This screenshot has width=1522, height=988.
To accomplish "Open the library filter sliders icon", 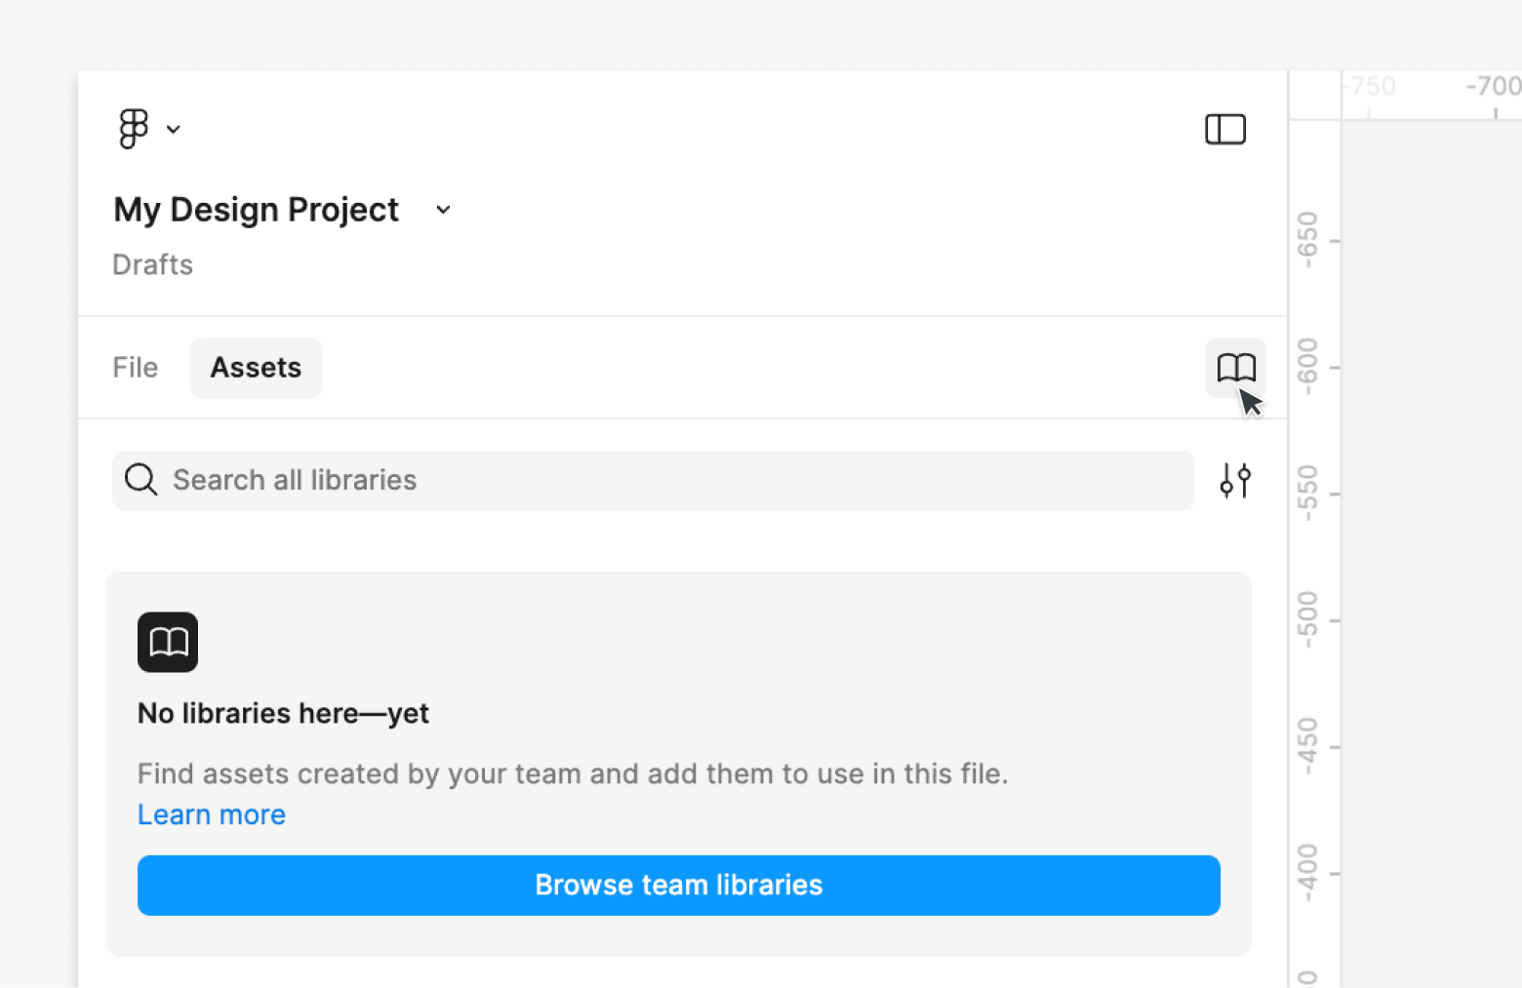I will pyautogui.click(x=1235, y=480).
